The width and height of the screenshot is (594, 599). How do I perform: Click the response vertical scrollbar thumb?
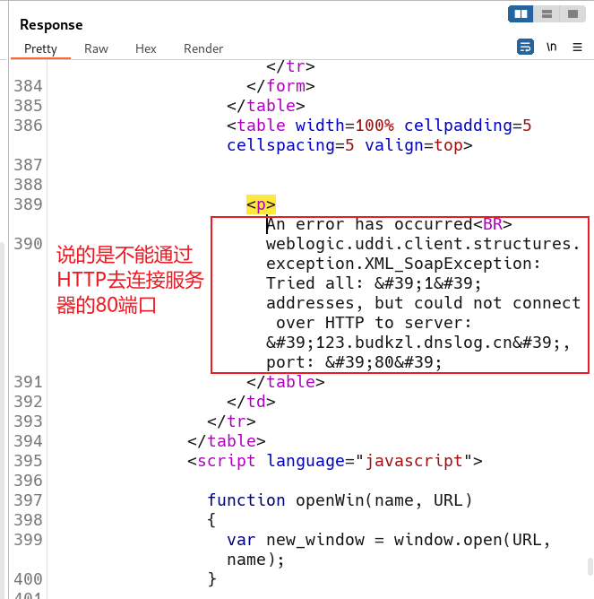[590, 567]
